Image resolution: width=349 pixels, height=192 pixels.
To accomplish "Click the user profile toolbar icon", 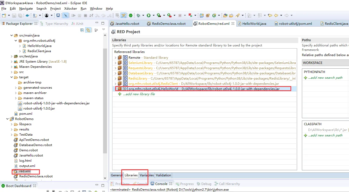I will pos(47,15).
